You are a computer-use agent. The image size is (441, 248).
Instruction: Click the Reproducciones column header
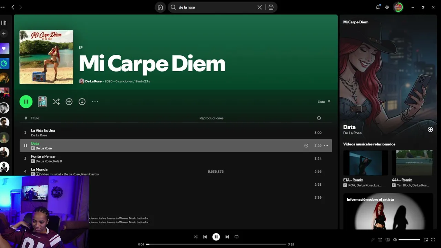(212, 118)
